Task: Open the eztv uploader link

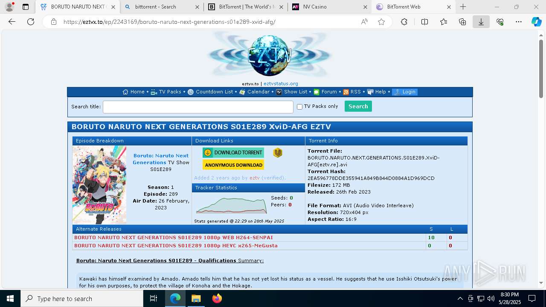Action: point(255,178)
